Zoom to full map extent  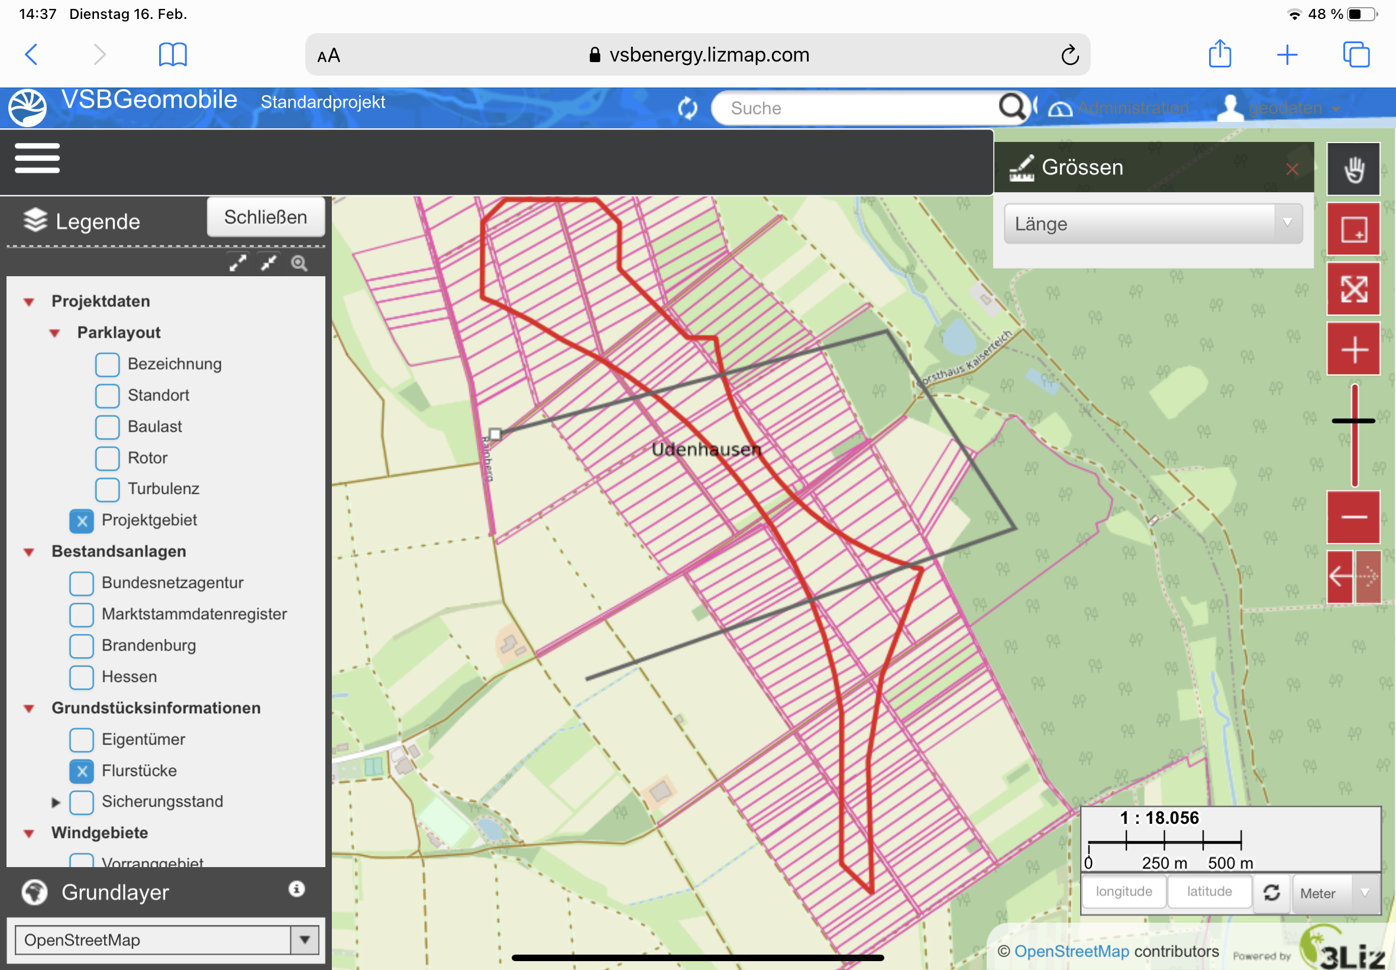(1353, 289)
